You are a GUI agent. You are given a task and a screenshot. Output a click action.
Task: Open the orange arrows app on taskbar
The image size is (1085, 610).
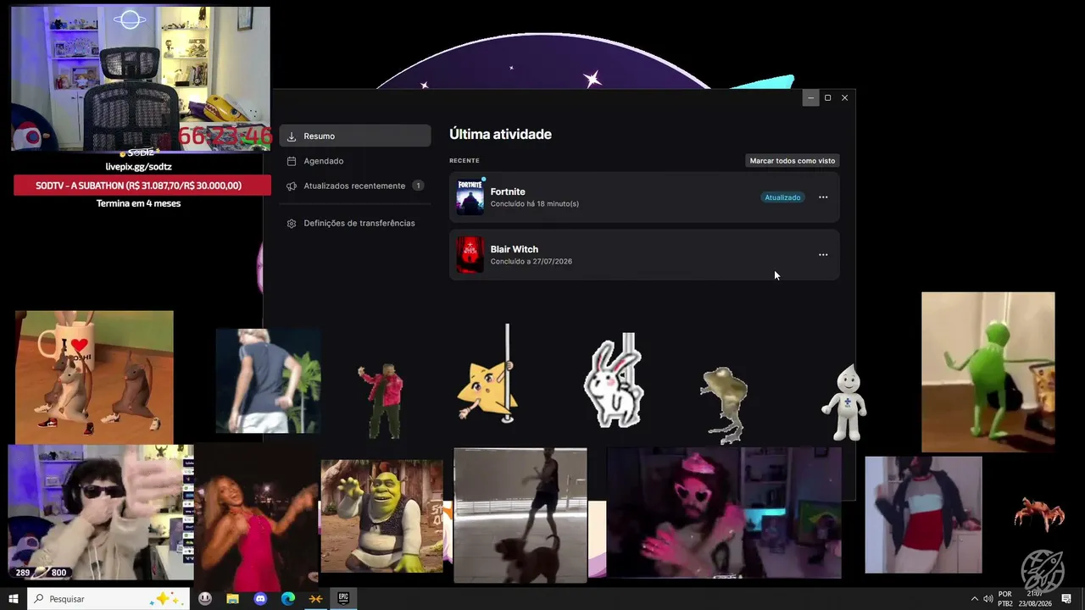point(315,599)
